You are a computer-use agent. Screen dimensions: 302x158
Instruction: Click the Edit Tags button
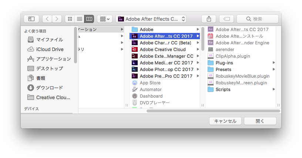pos(226,19)
